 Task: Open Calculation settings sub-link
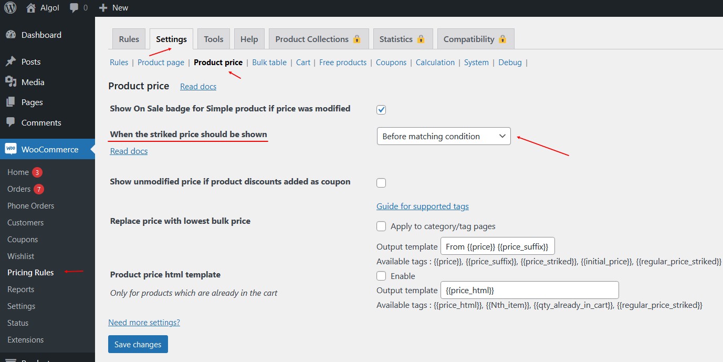[x=435, y=62]
